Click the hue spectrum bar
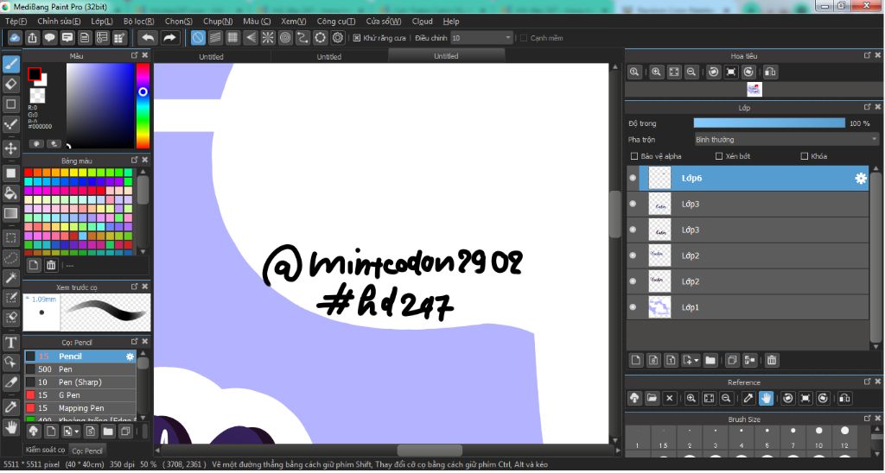This screenshot has height=473, width=885. (x=143, y=105)
